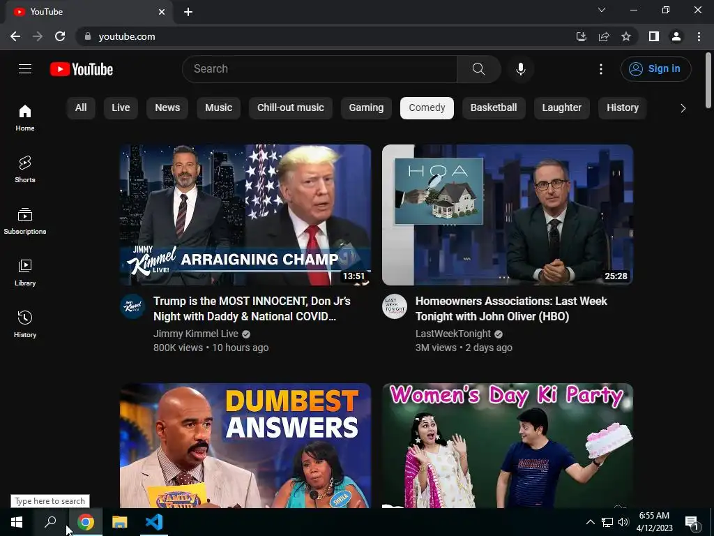Select the Live category chip
Image resolution: width=714 pixels, height=536 pixels.
[x=121, y=108]
